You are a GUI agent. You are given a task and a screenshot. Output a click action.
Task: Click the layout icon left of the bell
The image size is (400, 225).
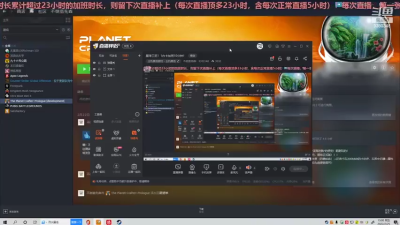coord(288,58)
